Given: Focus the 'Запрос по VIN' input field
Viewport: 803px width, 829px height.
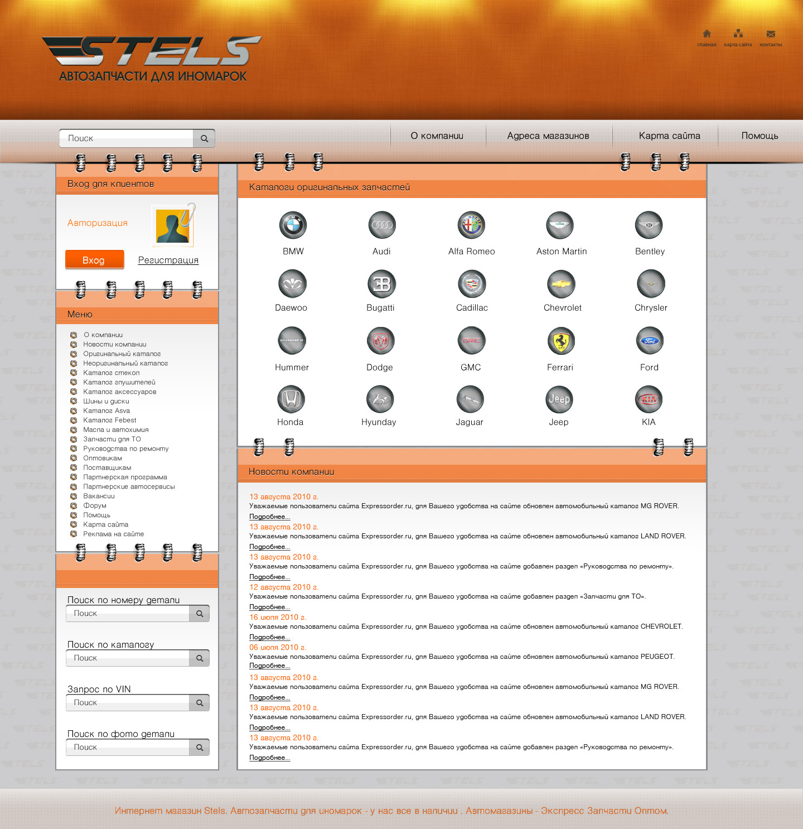Looking at the screenshot, I should click(128, 703).
